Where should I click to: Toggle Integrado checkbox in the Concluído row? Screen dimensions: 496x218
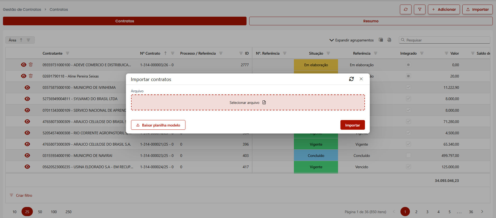pos(408,155)
